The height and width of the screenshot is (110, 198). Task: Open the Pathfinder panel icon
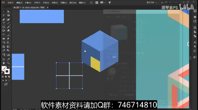[195, 36]
